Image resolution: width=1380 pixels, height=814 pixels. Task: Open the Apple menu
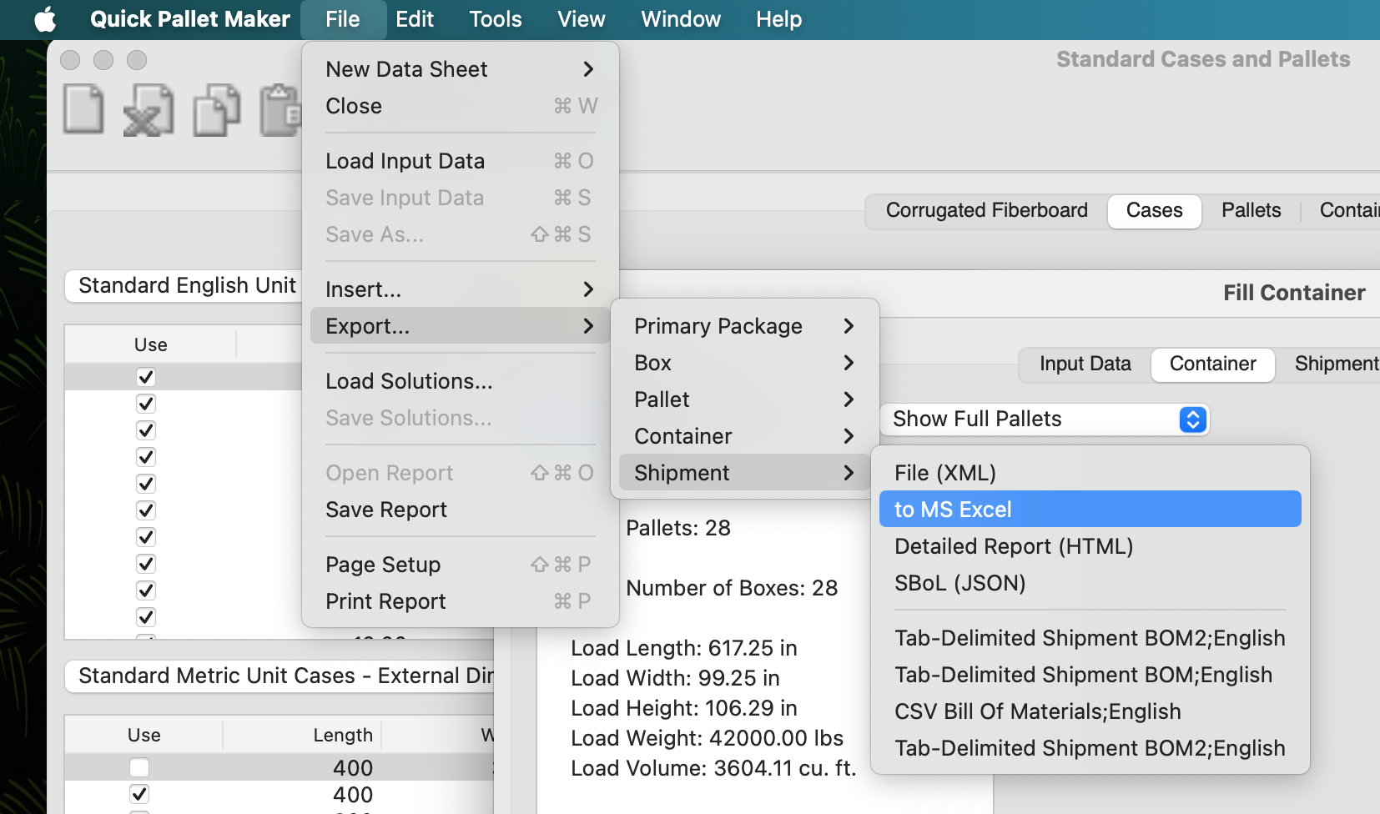point(45,19)
